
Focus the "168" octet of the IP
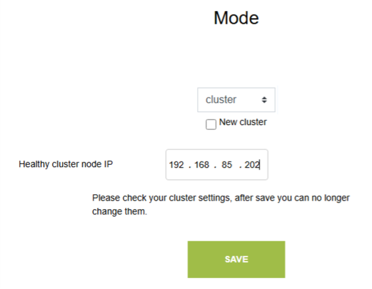click(x=202, y=165)
